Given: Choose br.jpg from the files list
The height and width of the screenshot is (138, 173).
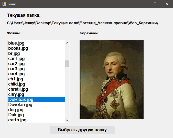Looking at the screenshot, I should pyautogui.click(x=14, y=54).
